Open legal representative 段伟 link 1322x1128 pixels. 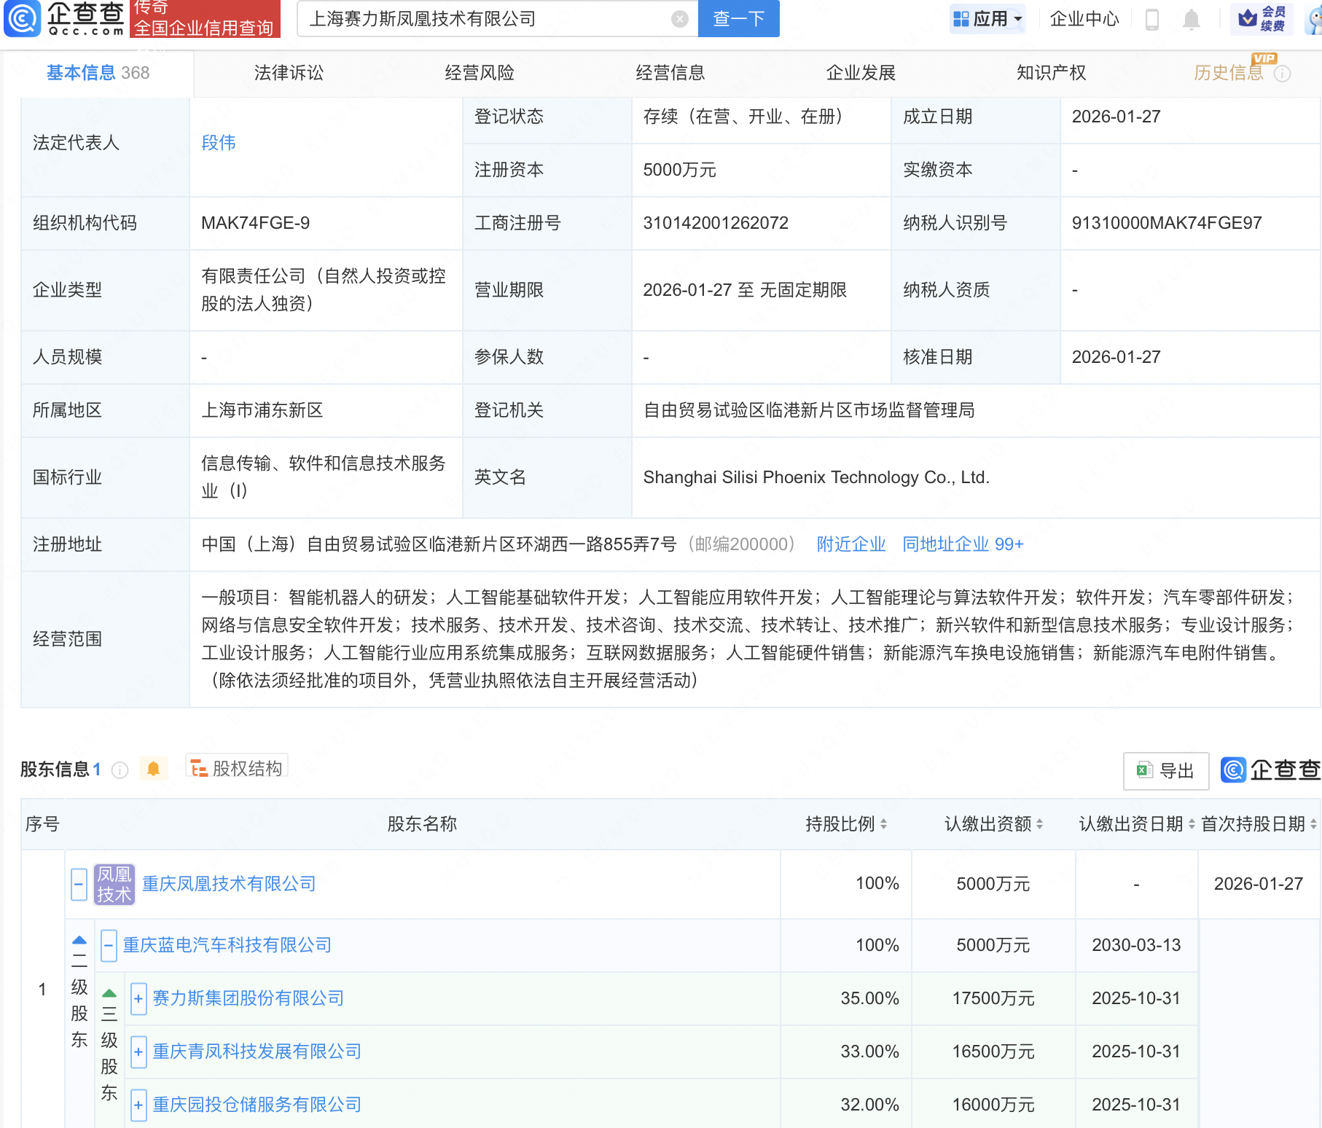pyautogui.click(x=218, y=143)
